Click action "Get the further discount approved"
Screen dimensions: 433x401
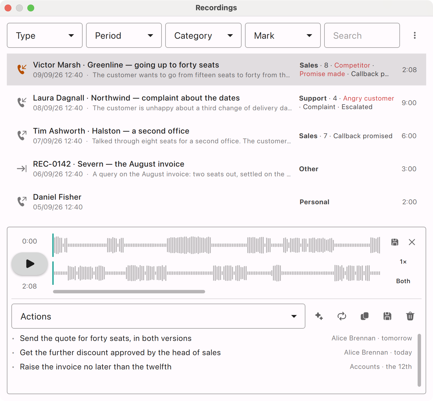click(x=120, y=353)
